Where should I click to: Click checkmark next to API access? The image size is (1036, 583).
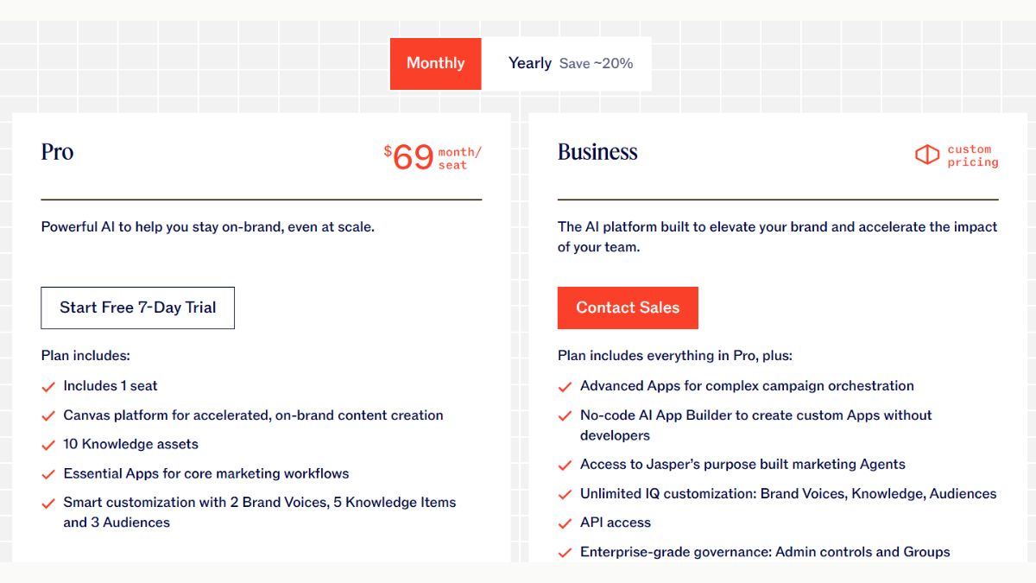565,523
